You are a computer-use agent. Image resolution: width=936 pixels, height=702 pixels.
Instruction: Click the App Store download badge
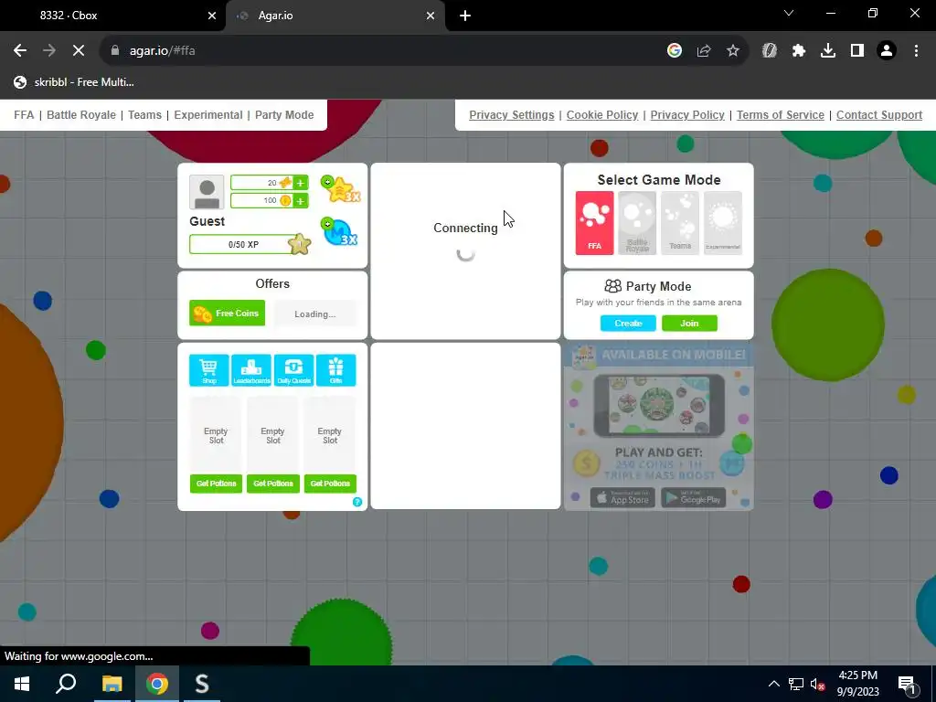point(622,498)
